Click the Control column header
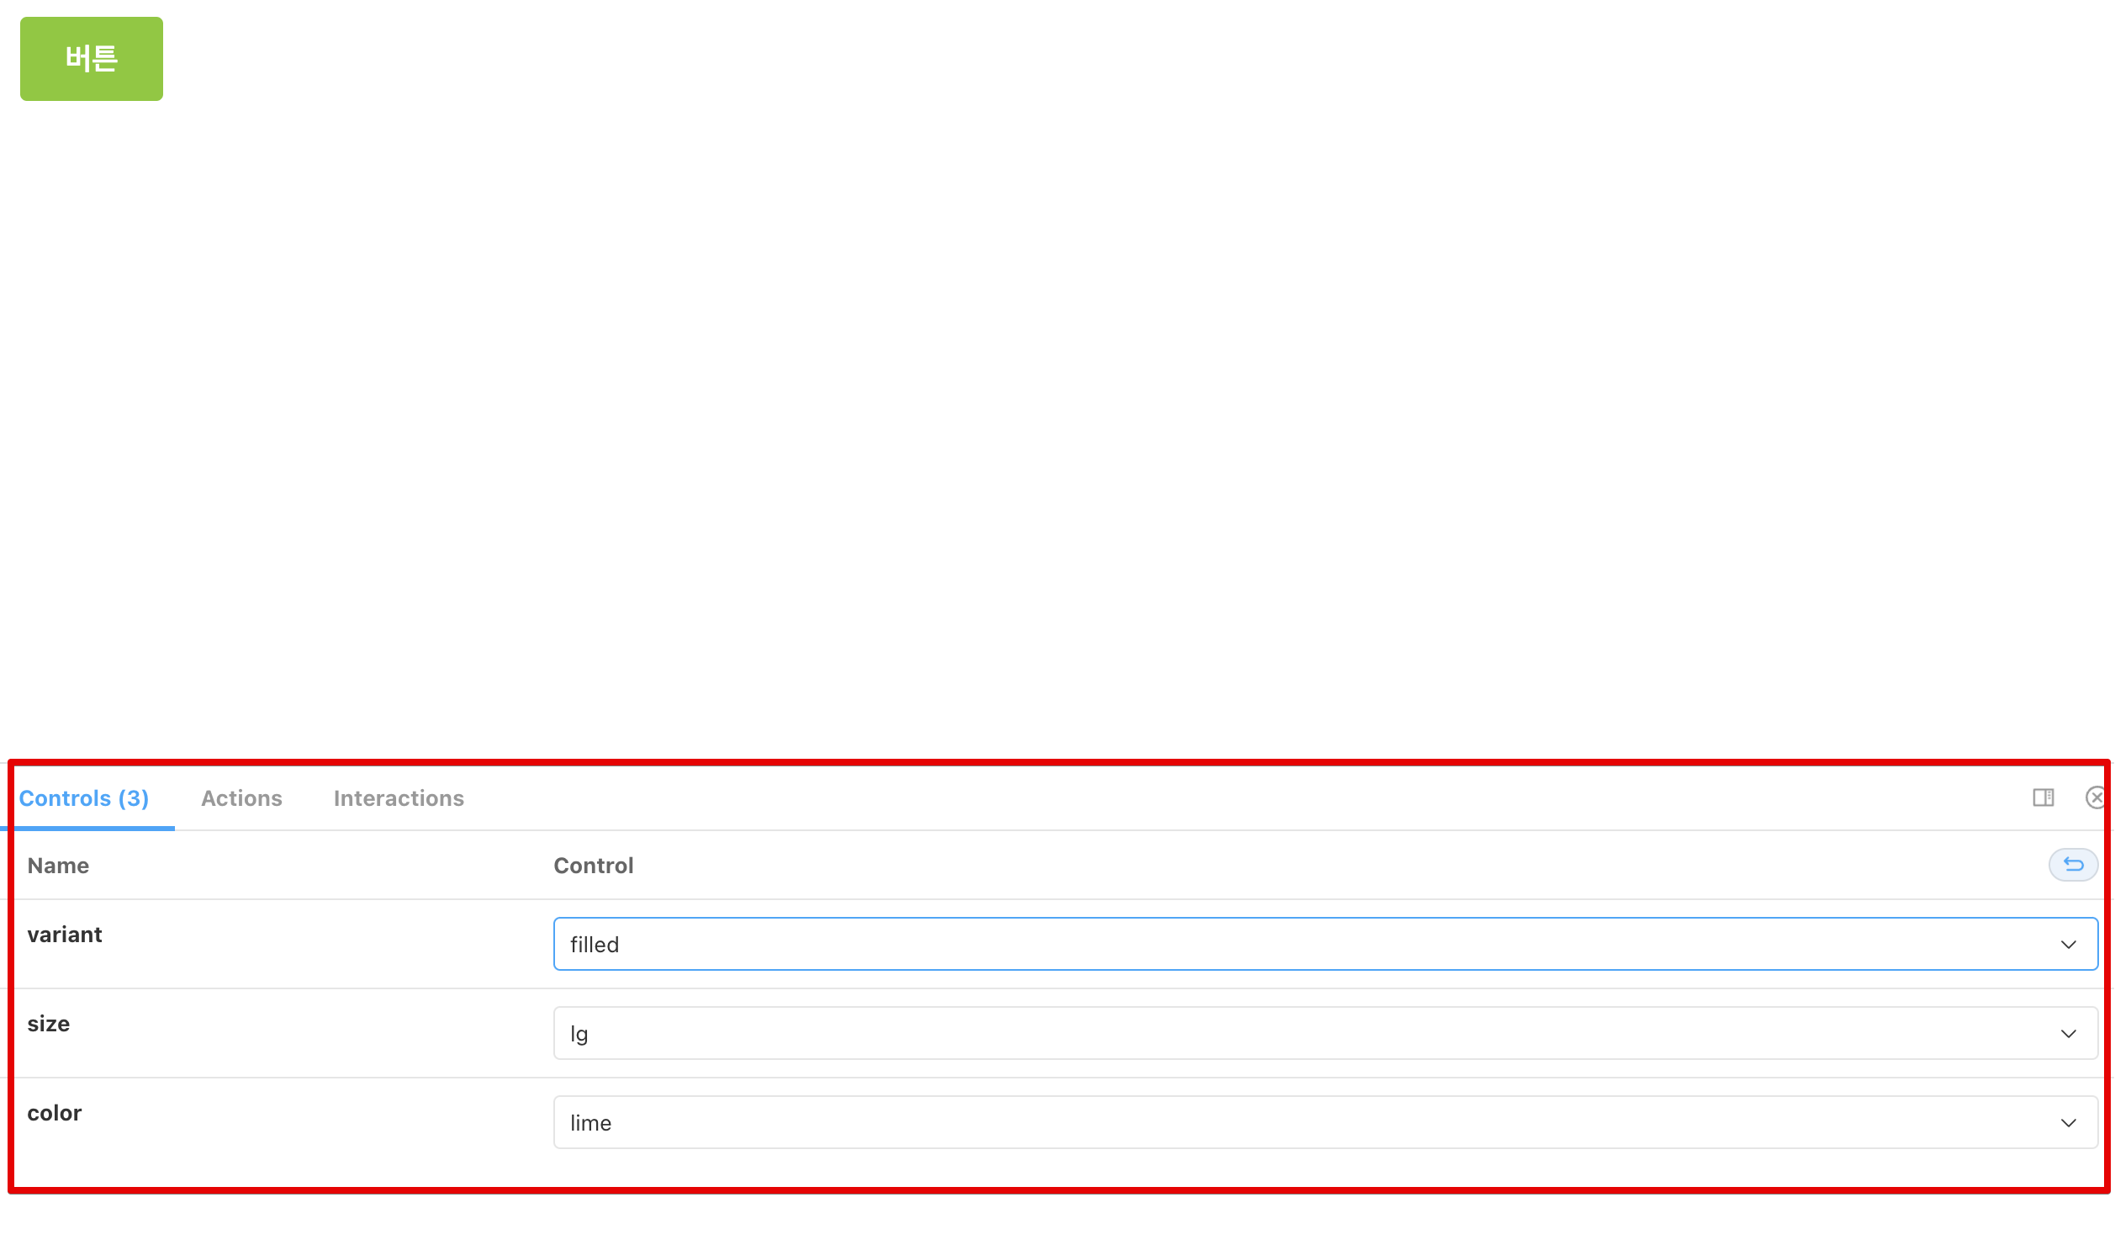This screenshot has height=1245, width=2115. [594, 865]
